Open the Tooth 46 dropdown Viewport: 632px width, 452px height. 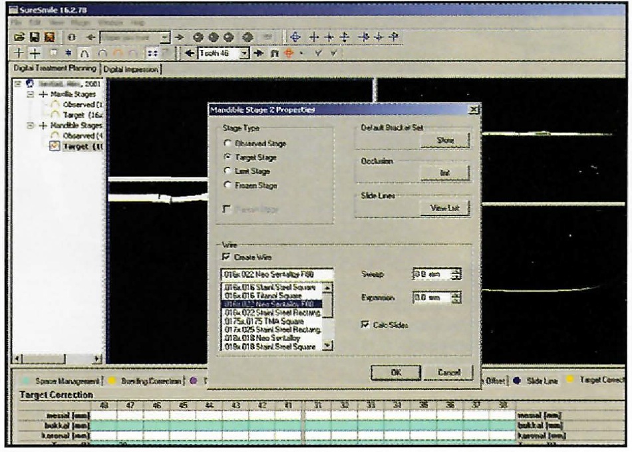(x=244, y=53)
